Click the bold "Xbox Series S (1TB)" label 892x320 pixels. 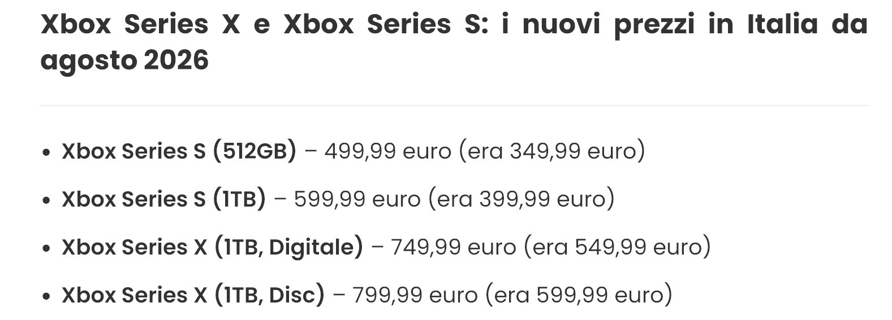pyautogui.click(x=163, y=199)
